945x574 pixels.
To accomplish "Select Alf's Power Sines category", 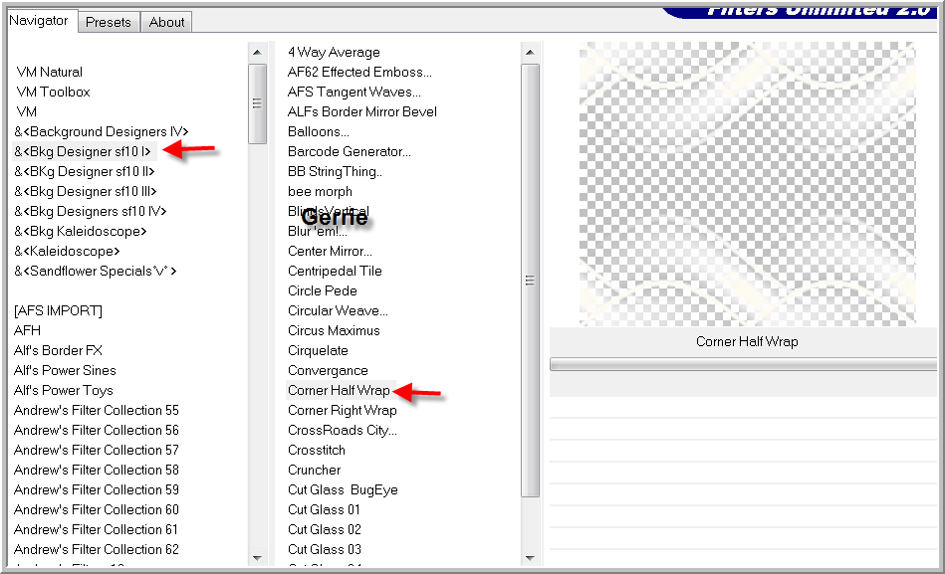I will [x=65, y=370].
